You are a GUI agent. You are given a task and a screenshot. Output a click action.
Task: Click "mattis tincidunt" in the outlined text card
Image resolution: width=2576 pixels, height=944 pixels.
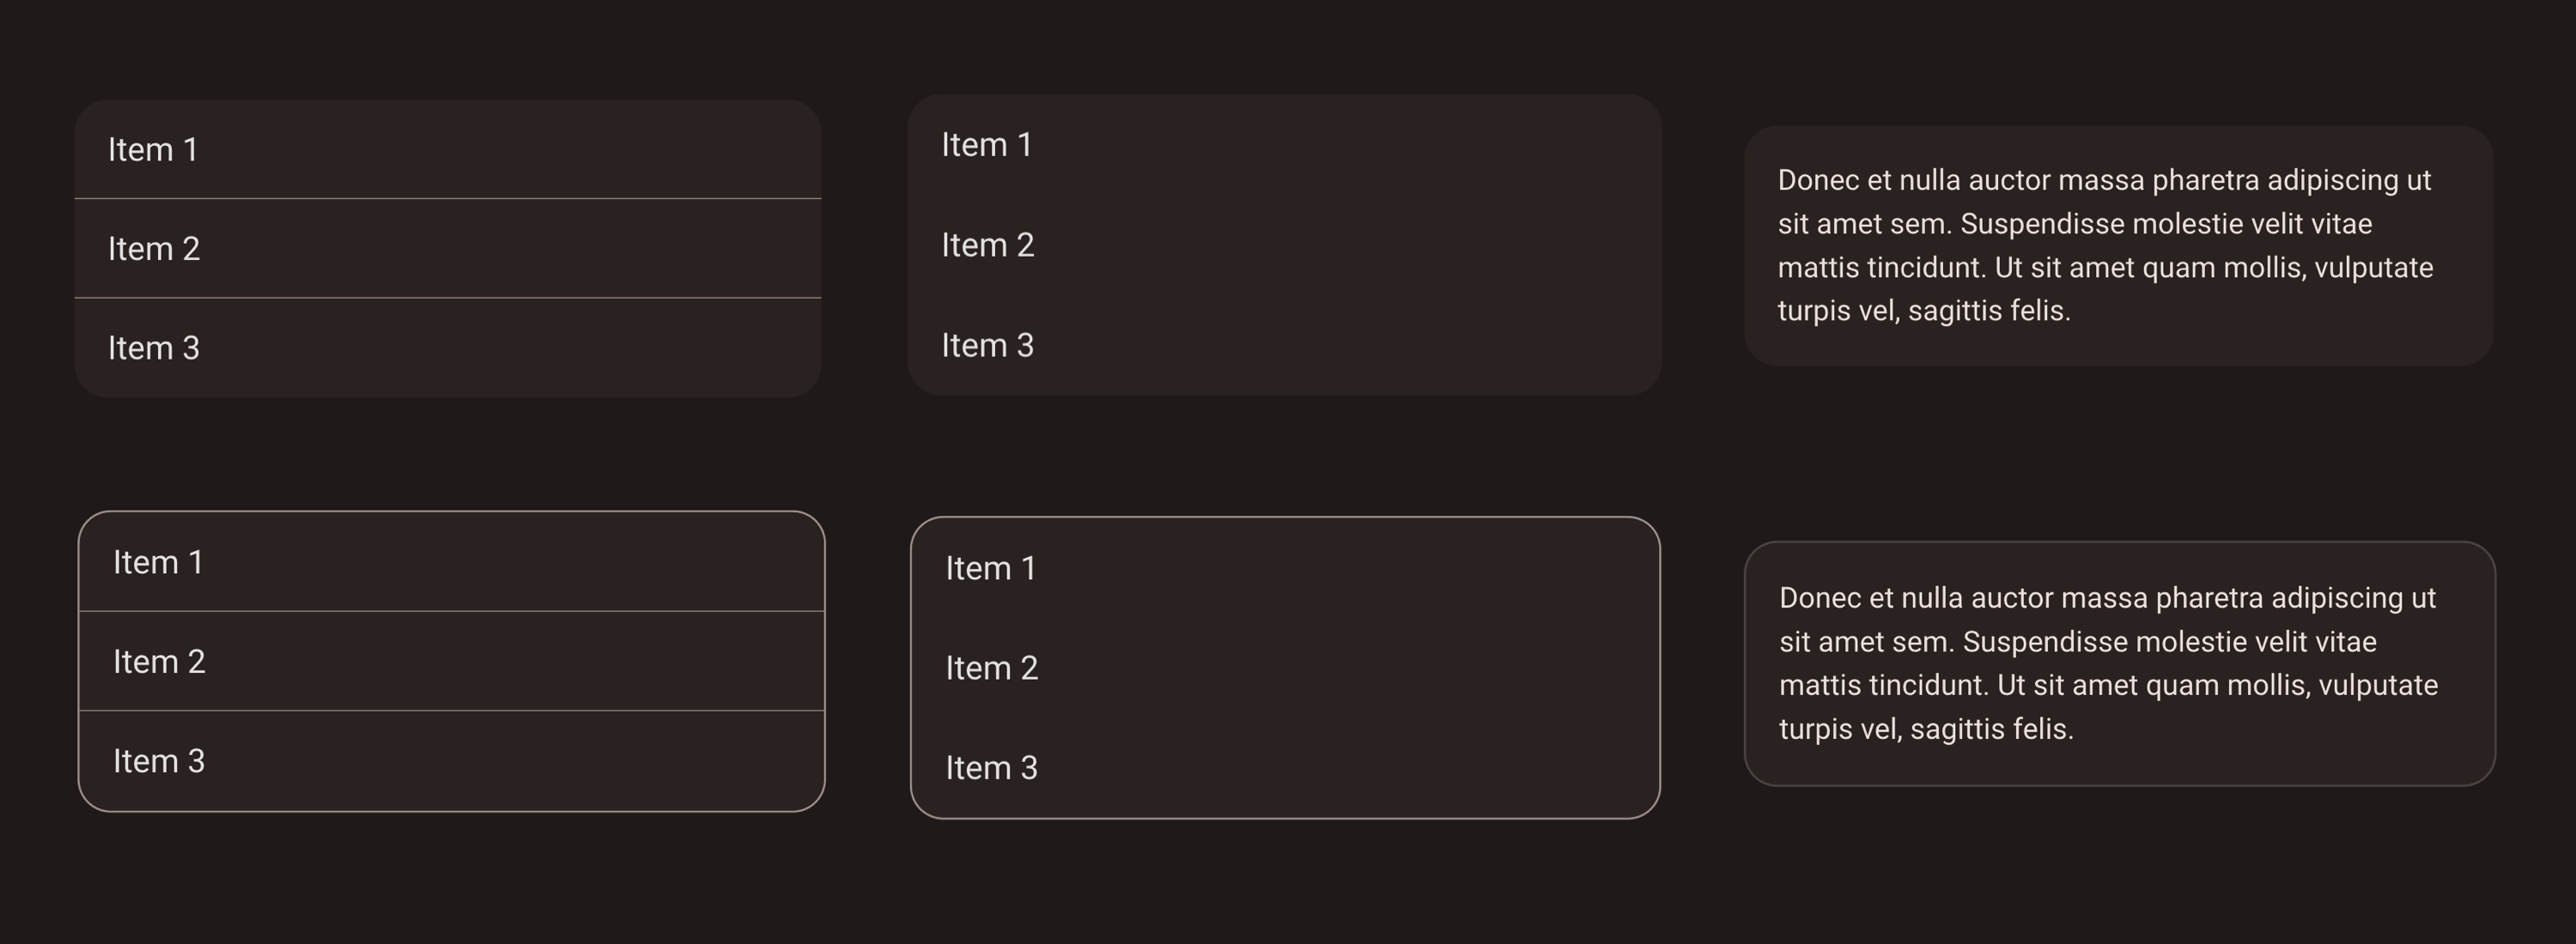click(1884, 686)
